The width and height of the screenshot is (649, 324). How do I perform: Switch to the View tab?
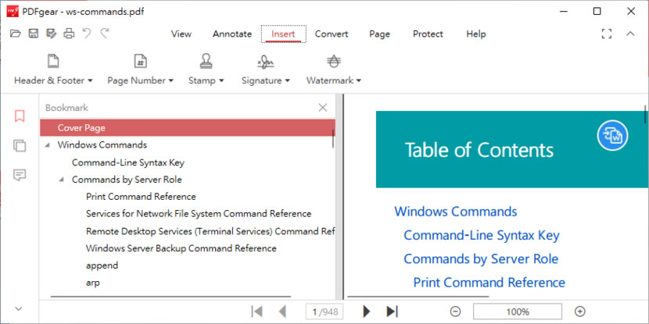tap(181, 34)
